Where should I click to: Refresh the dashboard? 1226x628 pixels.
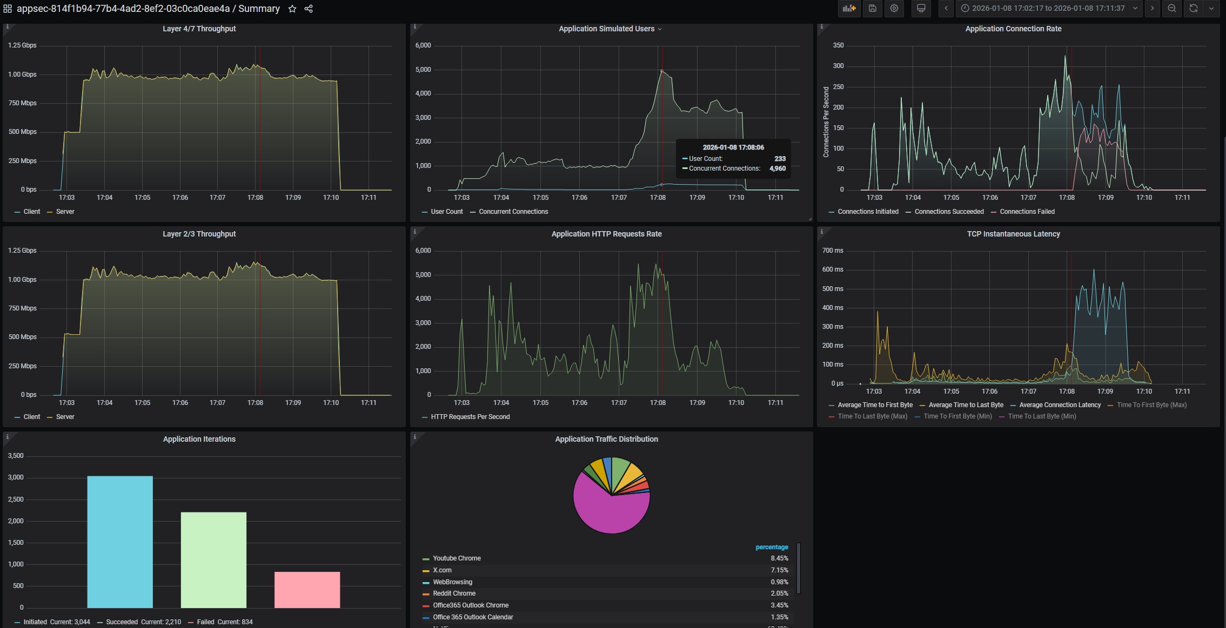(1194, 8)
